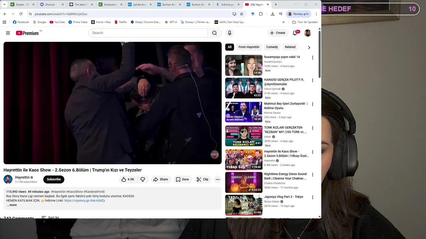This screenshot has width=426, height=239.
Task: Open more actions menu beside Clip
Action: (x=217, y=179)
